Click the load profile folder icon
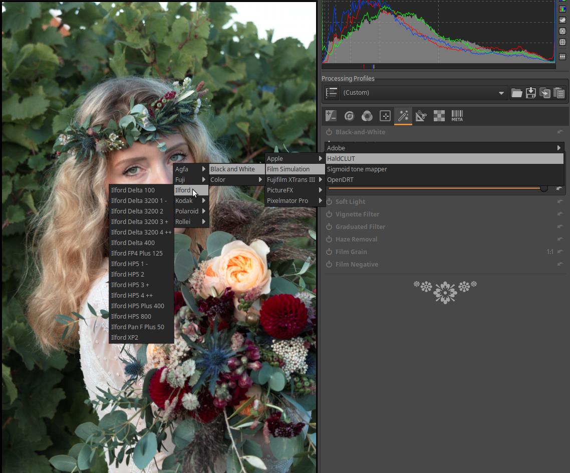Screen dimensions: 570x473 pyautogui.click(x=516, y=93)
